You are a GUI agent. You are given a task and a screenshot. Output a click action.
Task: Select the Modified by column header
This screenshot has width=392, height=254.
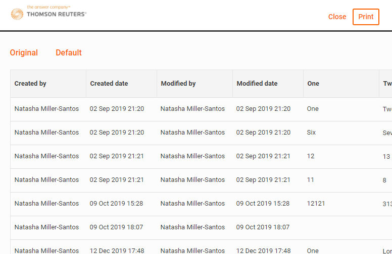(x=178, y=84)
